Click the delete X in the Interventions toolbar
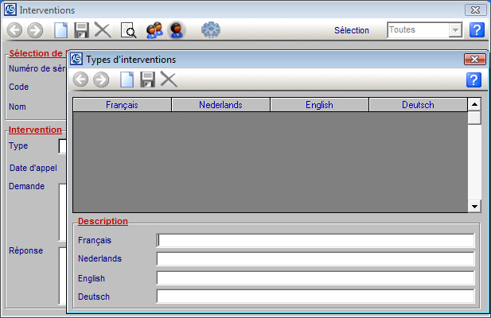Viewport: 491px width, 318px height. (x=102, y=30)
